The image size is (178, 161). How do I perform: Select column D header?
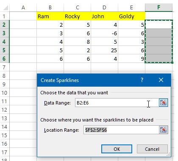click(104, 8)
